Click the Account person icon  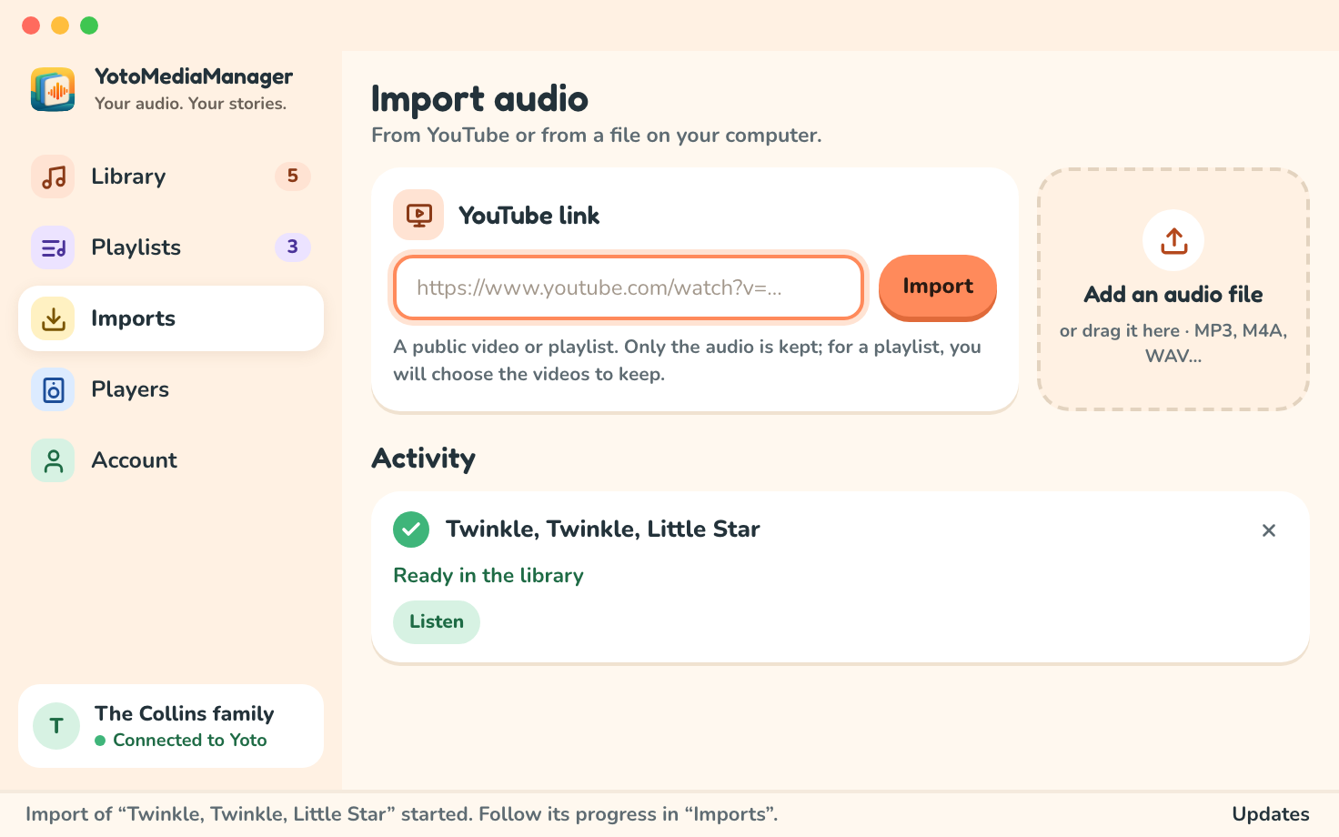pos(53,460)
